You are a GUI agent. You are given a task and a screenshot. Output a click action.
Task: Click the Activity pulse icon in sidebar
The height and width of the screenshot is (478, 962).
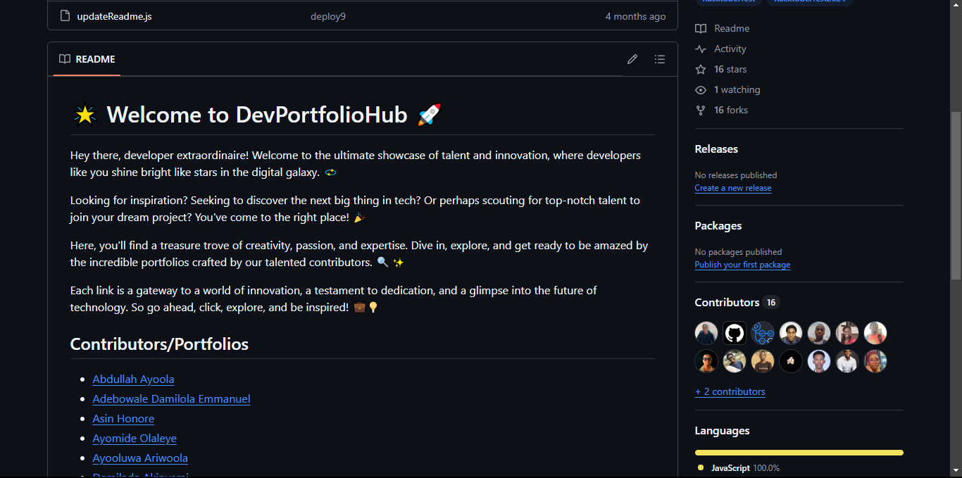pos(700,49)
